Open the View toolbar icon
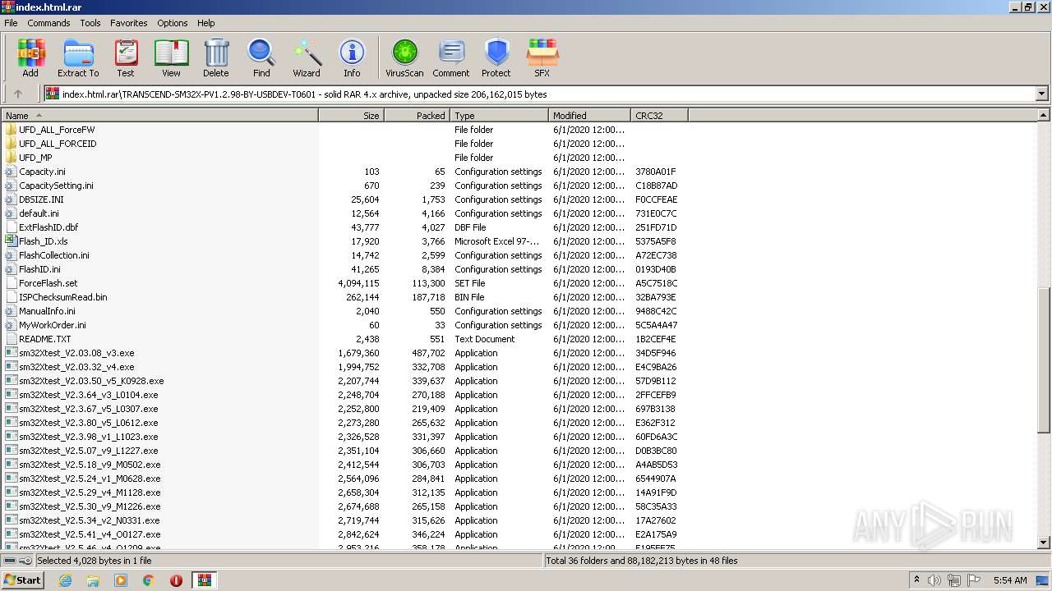1052x591 pixels. point(171,57)
